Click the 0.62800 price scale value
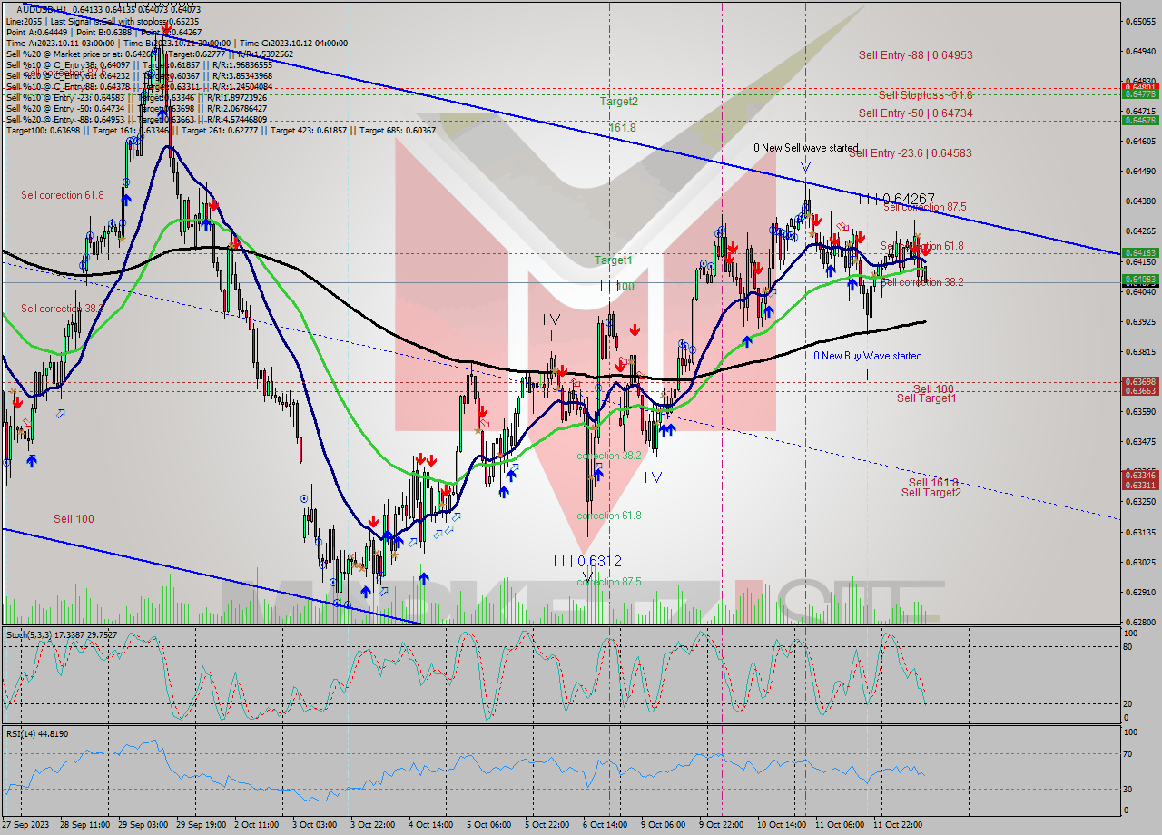This screenshot has height=835, width=1162. (x=1140, y=623)
